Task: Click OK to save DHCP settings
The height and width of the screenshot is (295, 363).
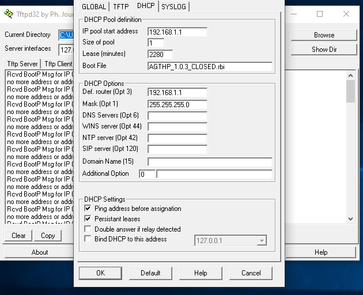Action: coord(100,273)
